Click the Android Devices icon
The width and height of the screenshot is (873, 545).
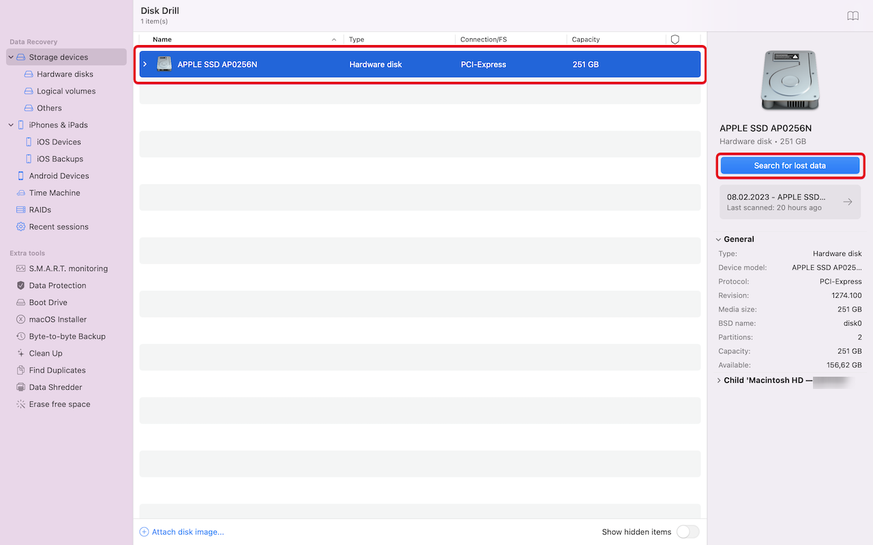pyautogui.click(x=20, y=176)
